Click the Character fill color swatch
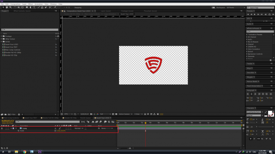Viewport: 275px width, 154px height. pos(270,113)
